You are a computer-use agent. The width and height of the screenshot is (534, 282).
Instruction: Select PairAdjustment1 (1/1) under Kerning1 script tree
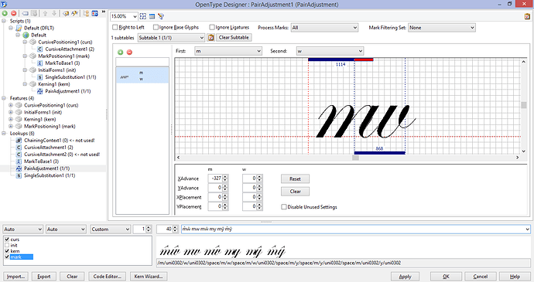(68, 91)
